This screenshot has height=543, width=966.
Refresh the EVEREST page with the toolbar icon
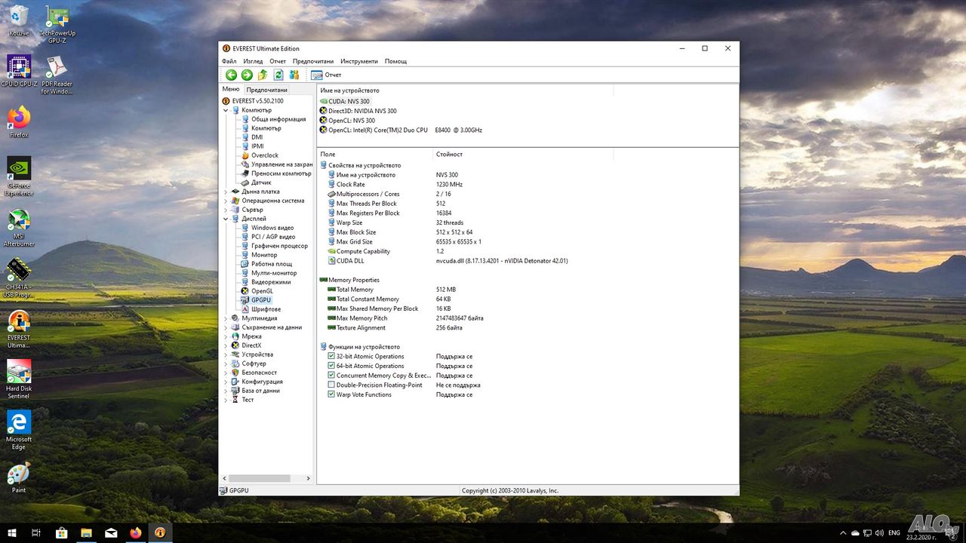click(278, 75)
